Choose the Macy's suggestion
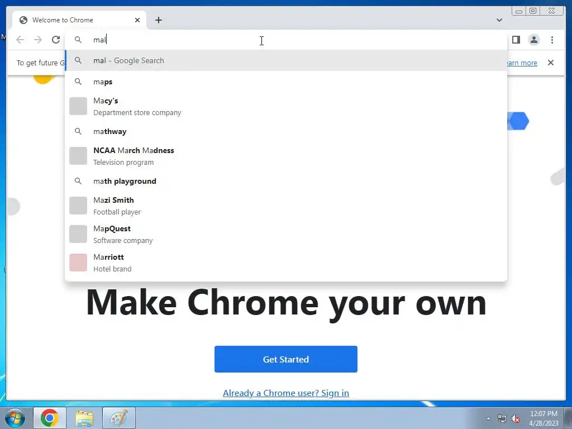This screenshot has width=572, height=429. pos(286,107)
